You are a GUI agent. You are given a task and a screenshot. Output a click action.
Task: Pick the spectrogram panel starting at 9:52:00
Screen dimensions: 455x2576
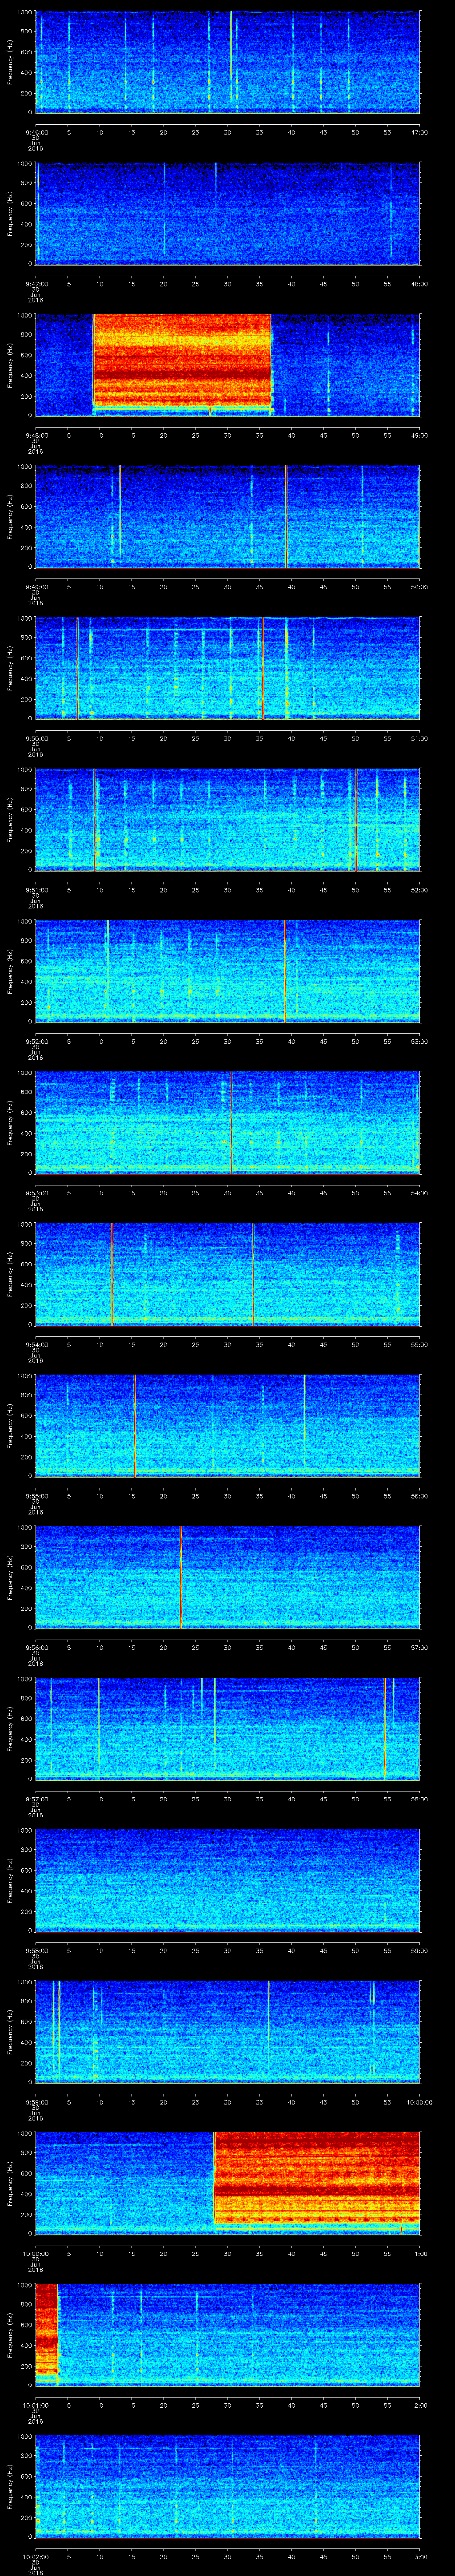(228, 971)
